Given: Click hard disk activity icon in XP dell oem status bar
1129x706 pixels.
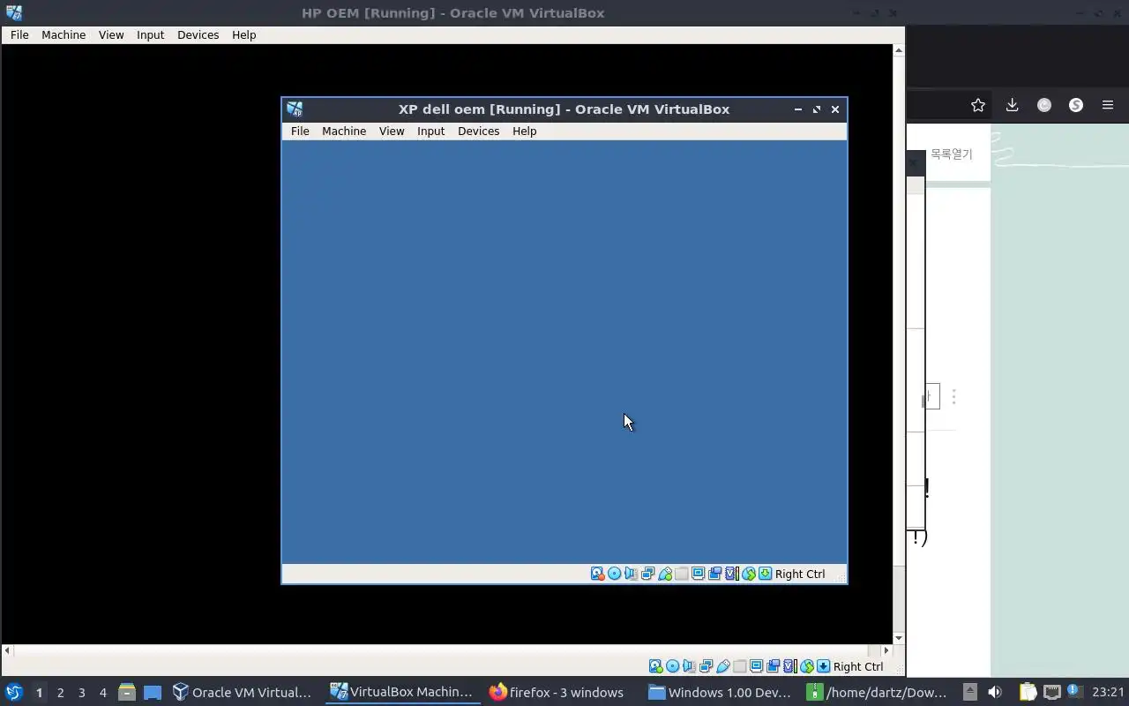Looking at the screenshot, I should 597,574.
